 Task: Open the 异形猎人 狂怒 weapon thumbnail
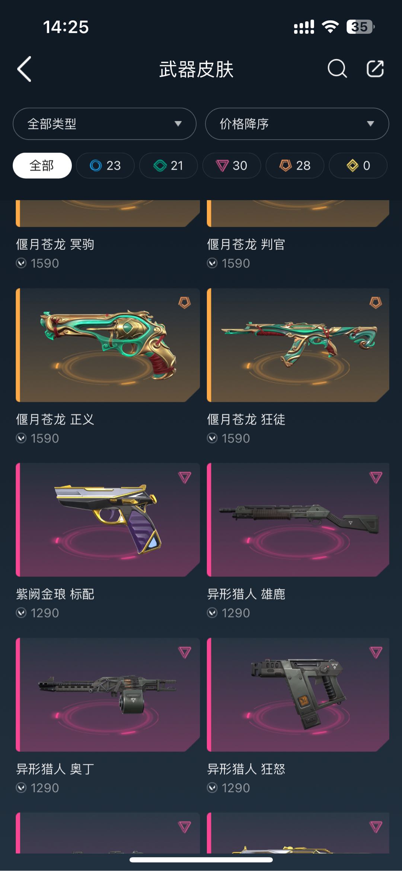tap(298, 694)
